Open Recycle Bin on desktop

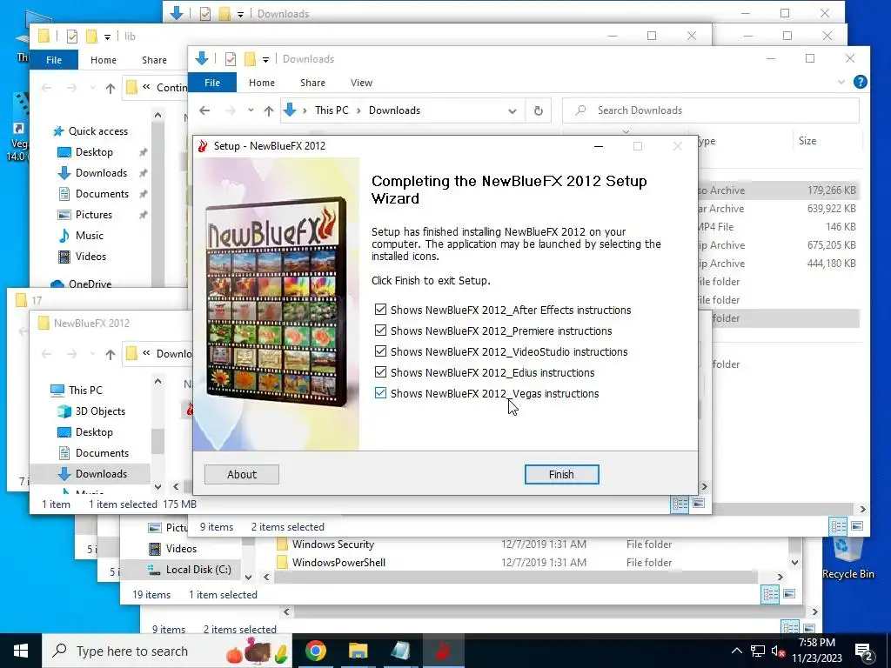click(847, 558)
